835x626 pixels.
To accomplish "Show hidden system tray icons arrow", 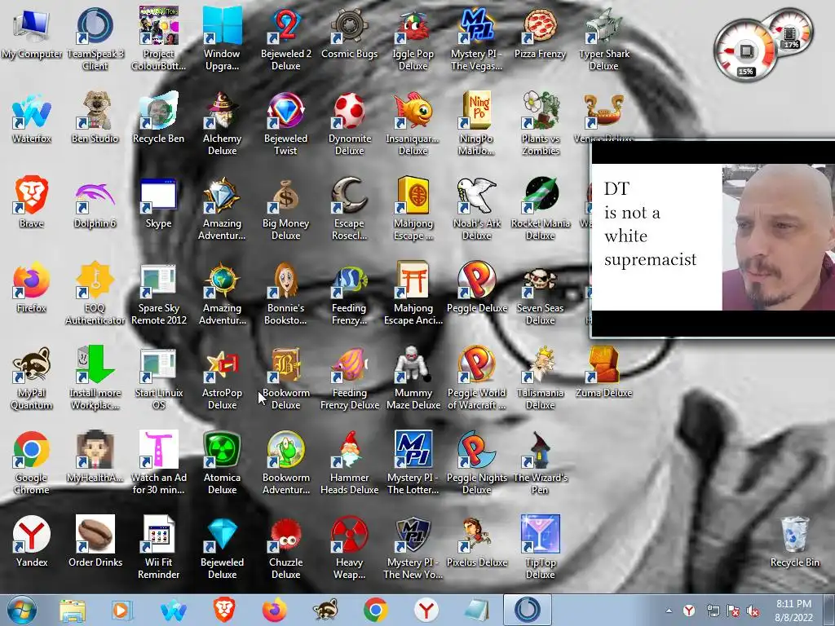I will [x=669, y=611].
